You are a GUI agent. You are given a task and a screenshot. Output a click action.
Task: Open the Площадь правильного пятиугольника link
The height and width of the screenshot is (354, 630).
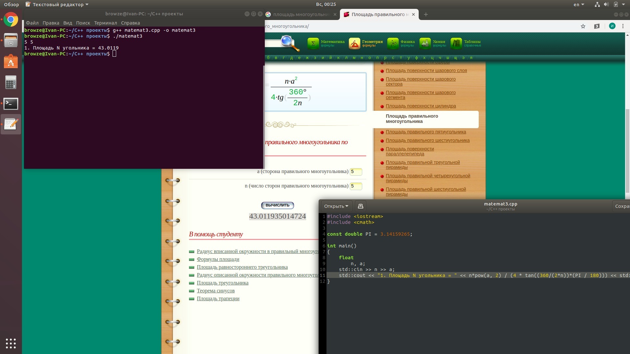click(x=426, y=132)
